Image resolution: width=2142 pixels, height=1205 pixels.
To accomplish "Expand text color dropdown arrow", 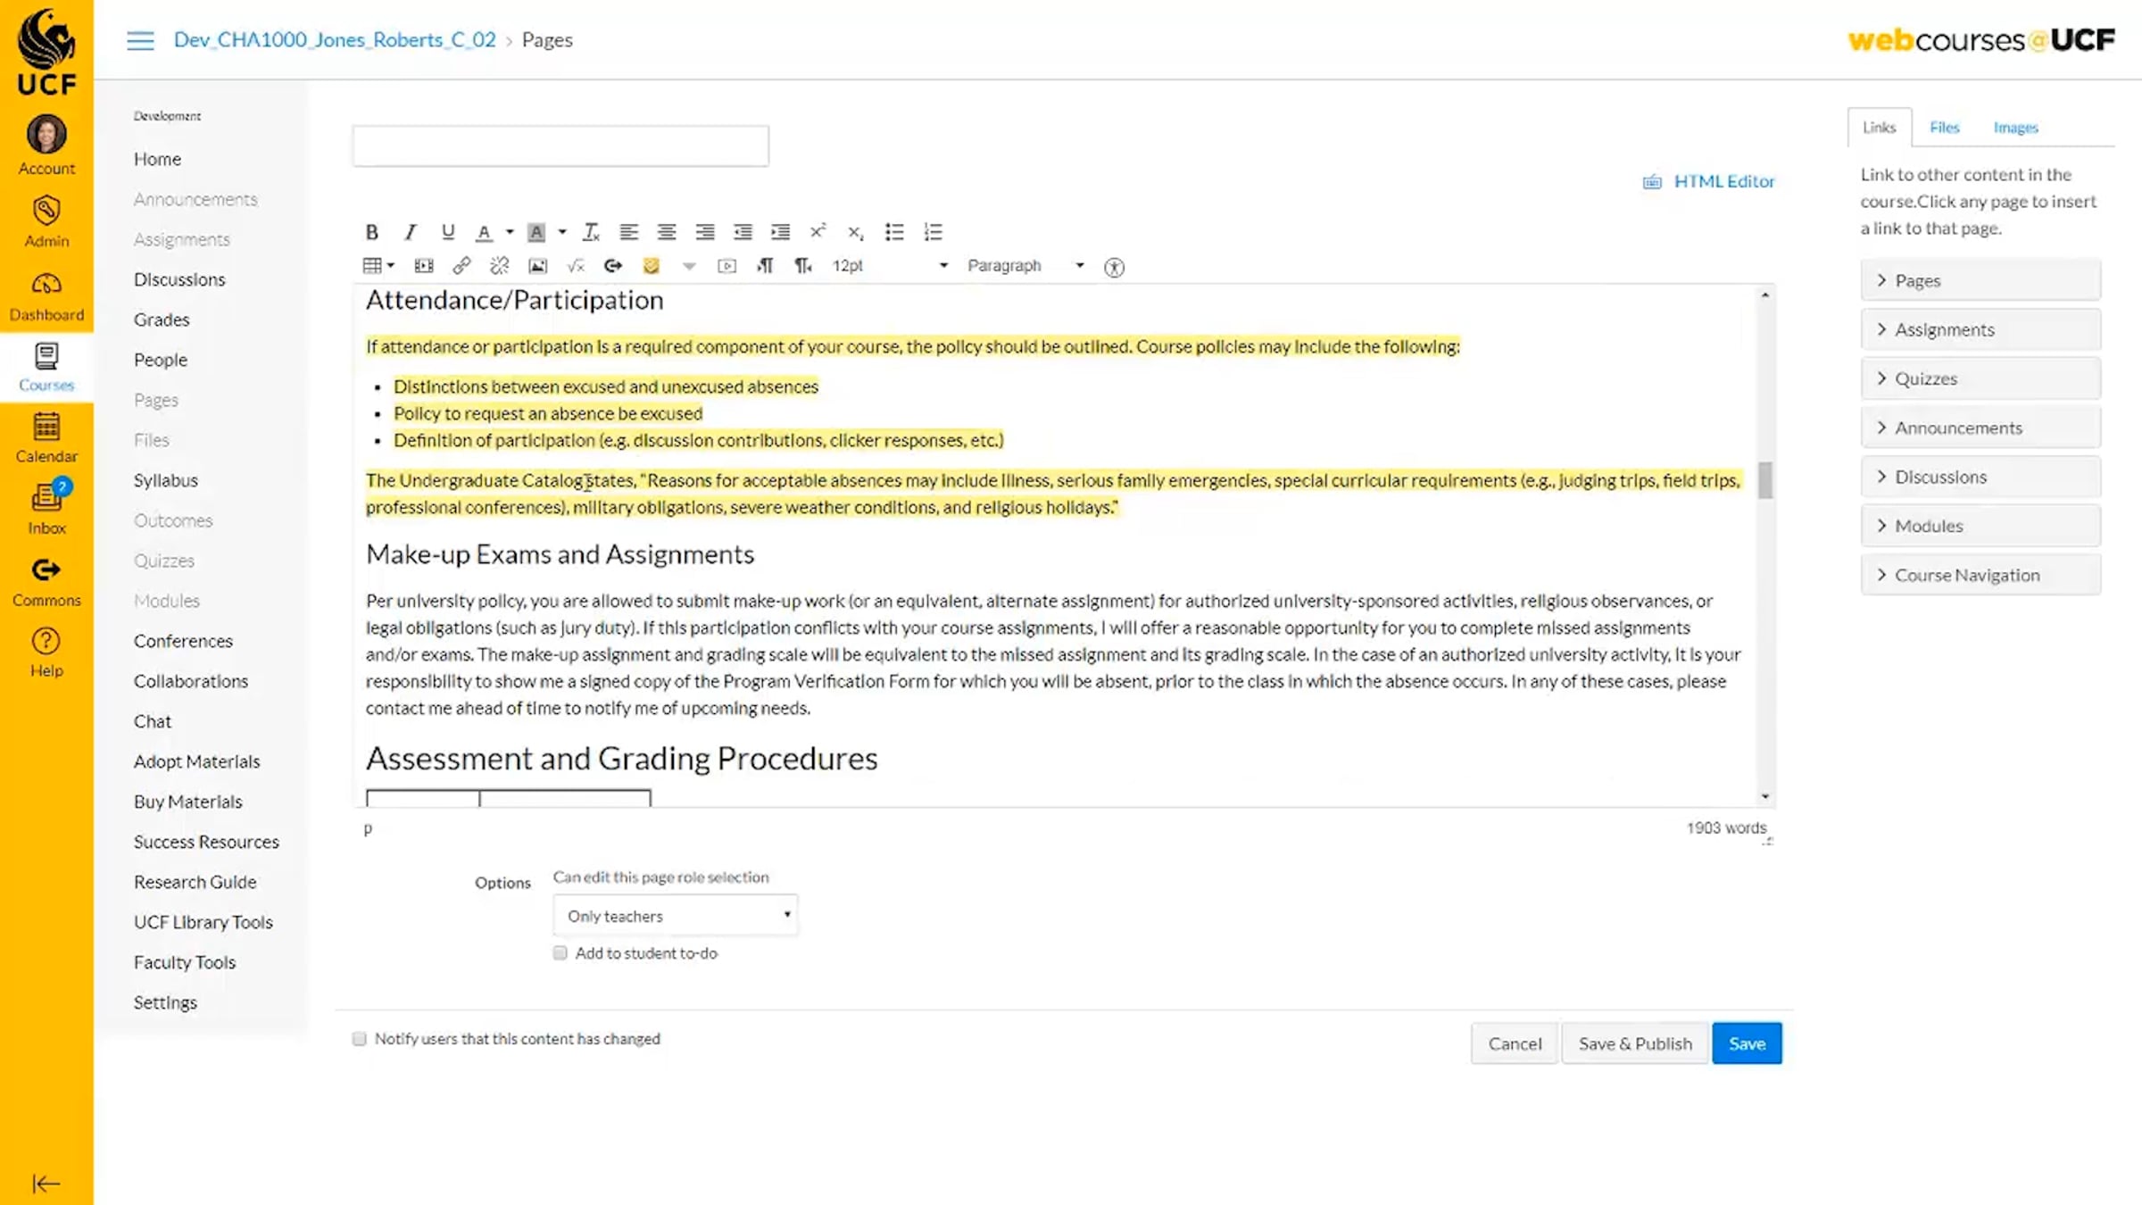I will [x=510, y=232].
